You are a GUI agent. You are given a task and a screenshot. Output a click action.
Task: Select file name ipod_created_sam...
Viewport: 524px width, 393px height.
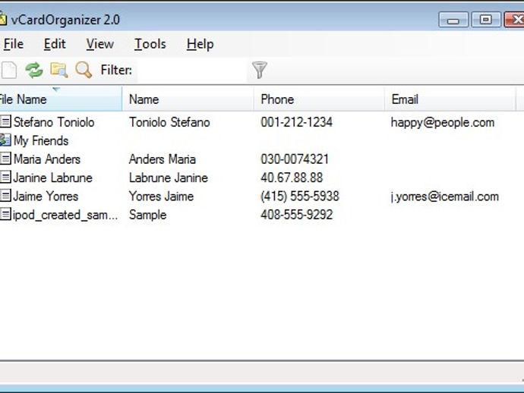pos(65,215)
